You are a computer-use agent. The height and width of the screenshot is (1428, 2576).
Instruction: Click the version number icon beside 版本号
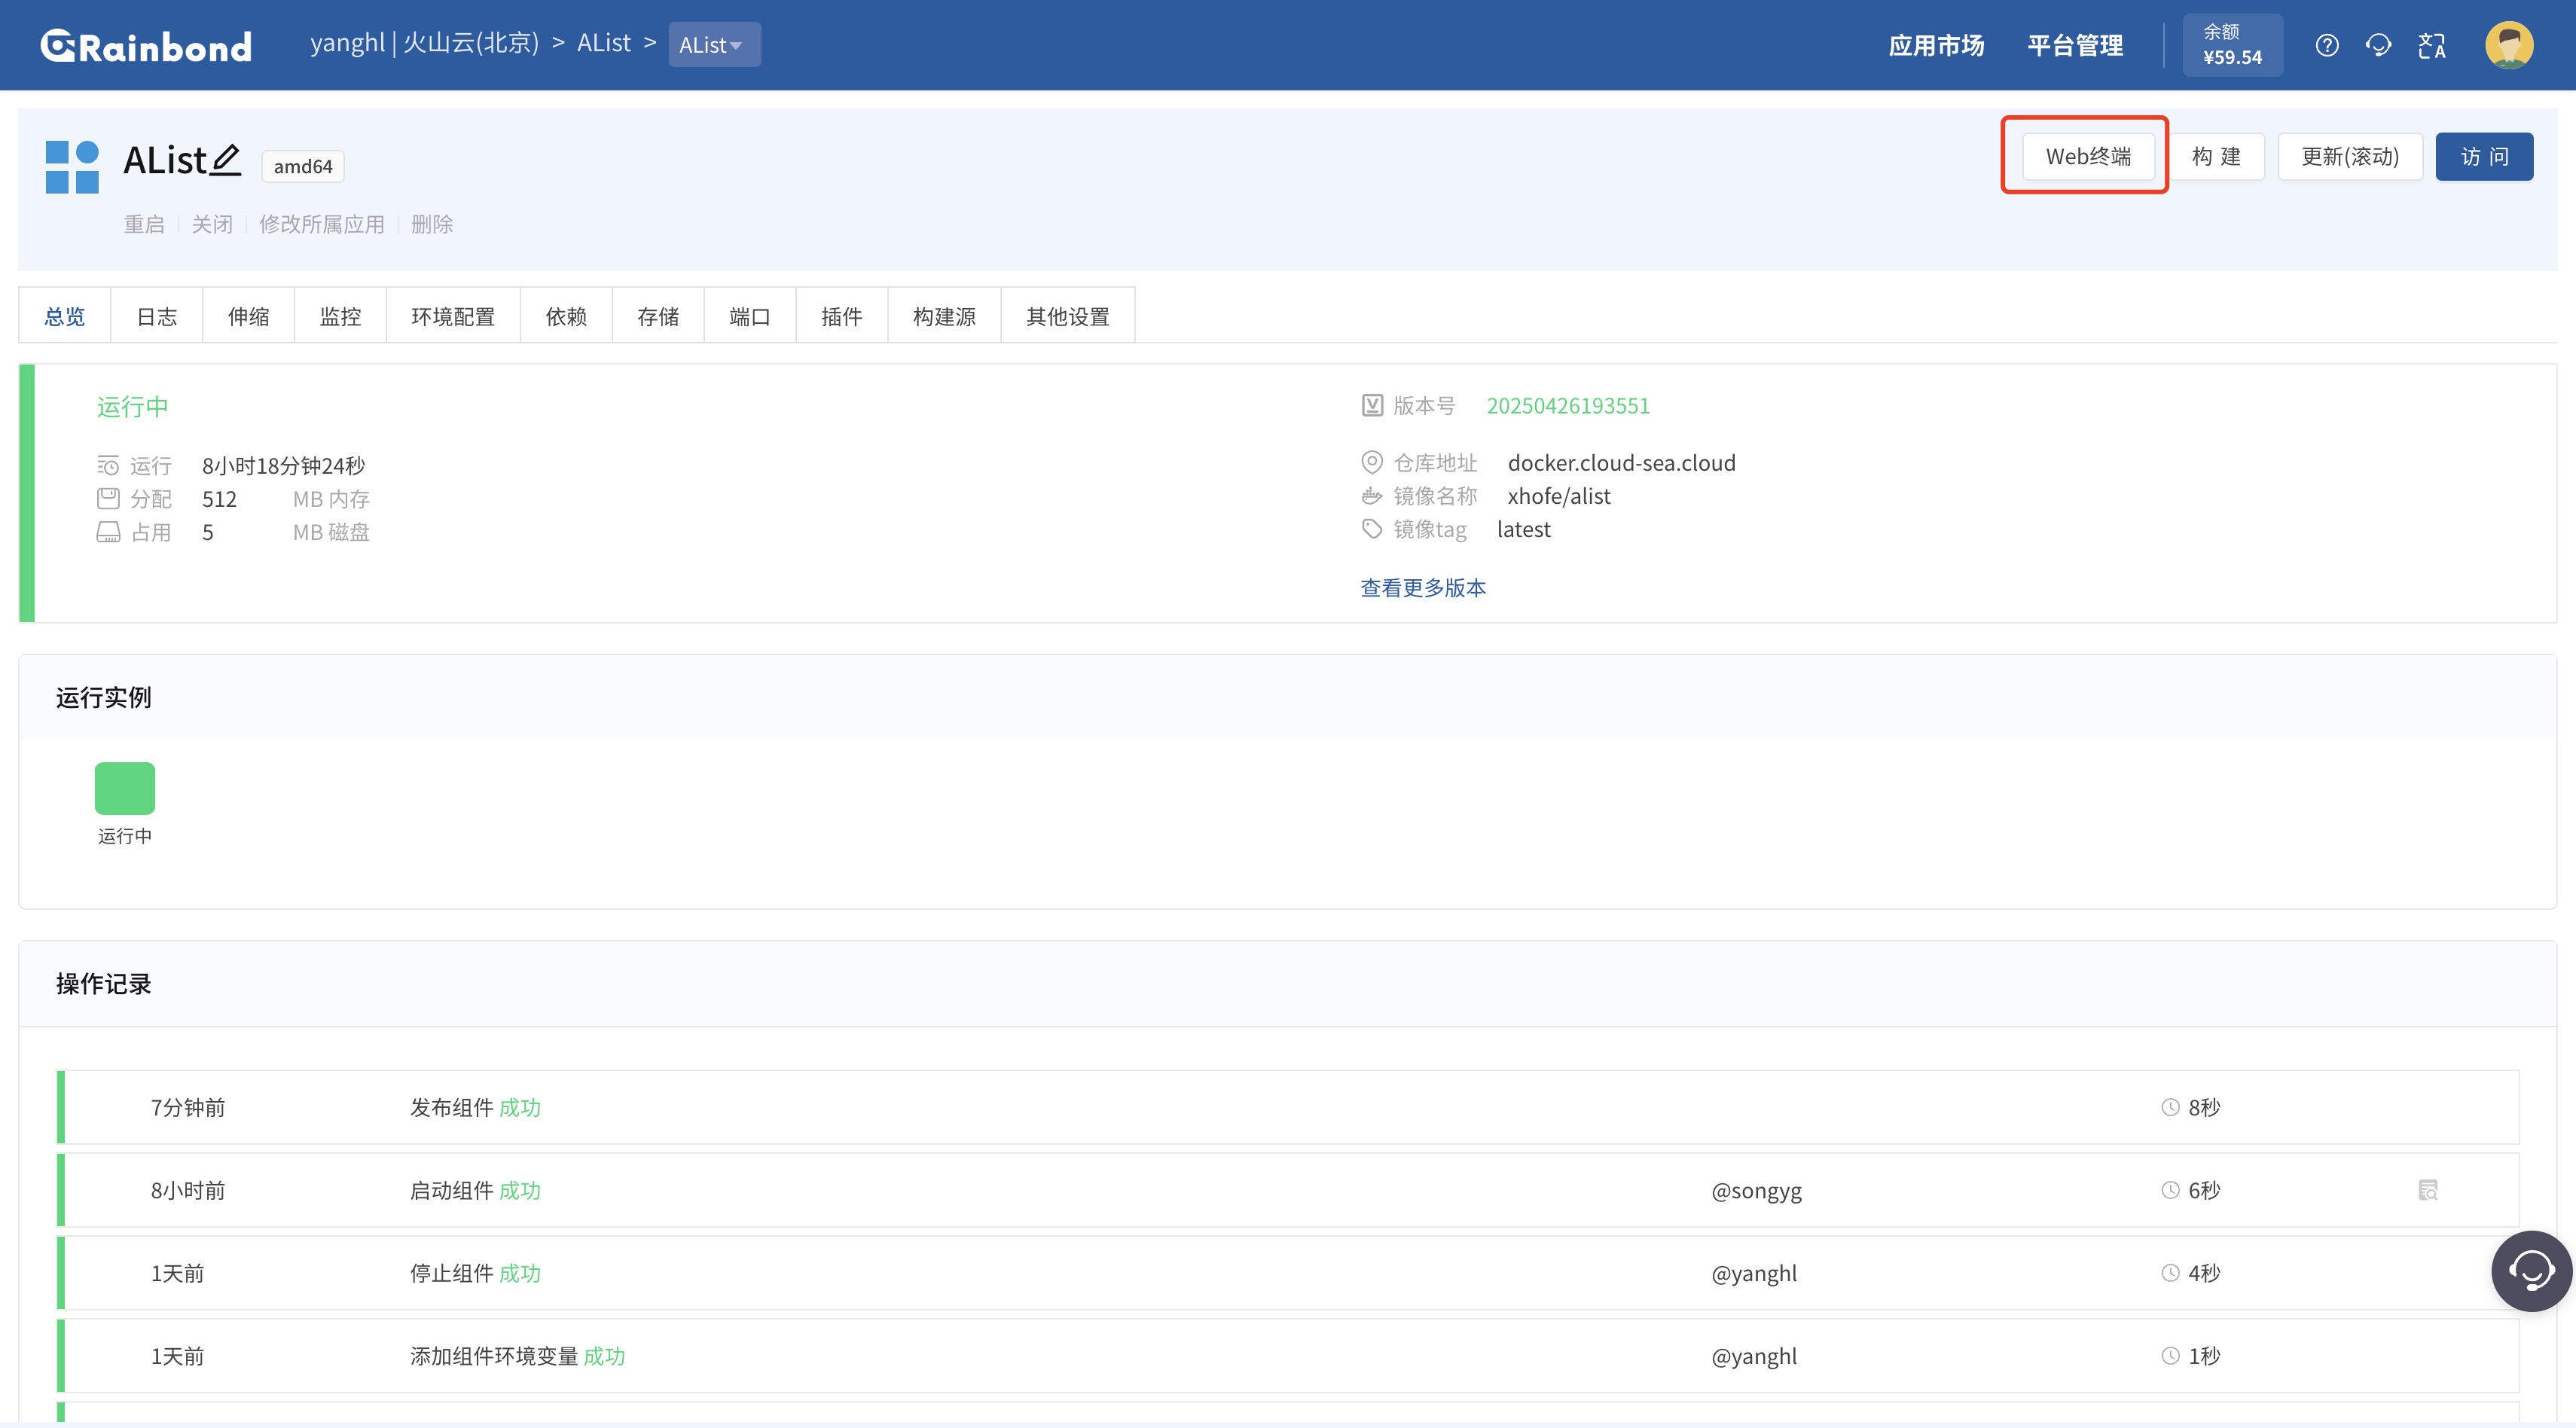pyautogui.click(x=1372, y=405)
